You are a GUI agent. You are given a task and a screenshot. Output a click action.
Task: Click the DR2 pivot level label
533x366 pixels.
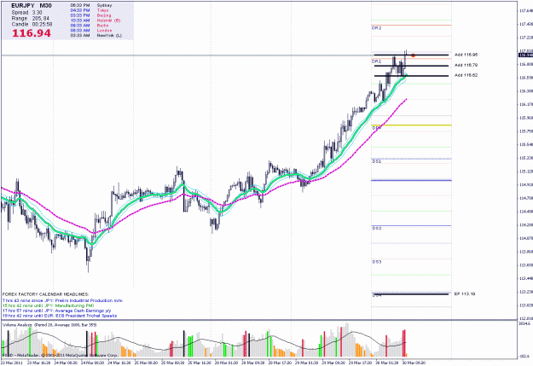(x=377, y=28)
